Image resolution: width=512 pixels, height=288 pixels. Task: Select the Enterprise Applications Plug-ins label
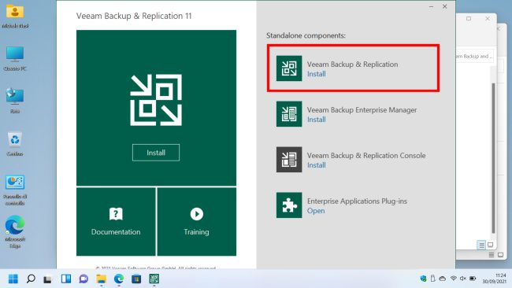point(357,201)
